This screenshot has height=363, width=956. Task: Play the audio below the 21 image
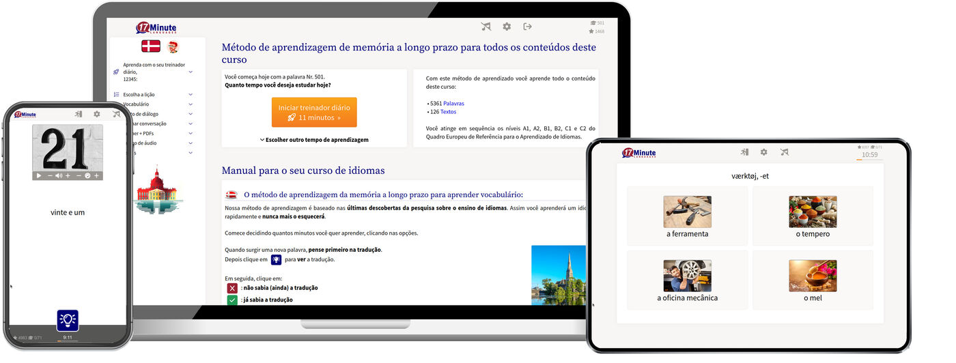tap(39, 176)
